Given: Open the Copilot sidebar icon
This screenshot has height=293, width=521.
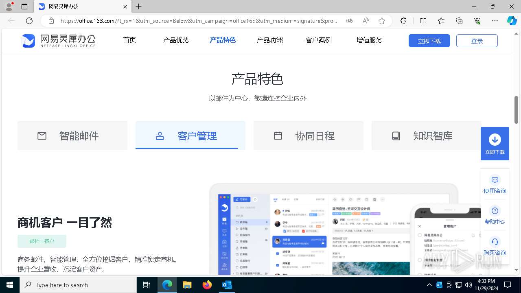Looking at the screenshot, I should (512, 21).
